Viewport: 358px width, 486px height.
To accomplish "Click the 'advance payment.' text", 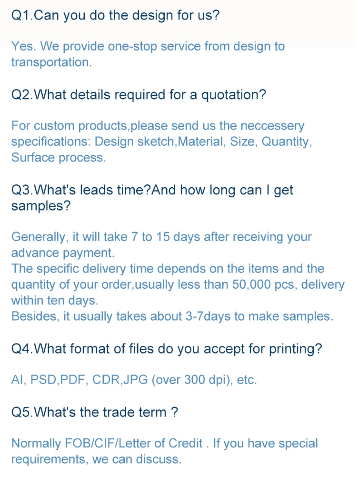I will pos(63,253).
